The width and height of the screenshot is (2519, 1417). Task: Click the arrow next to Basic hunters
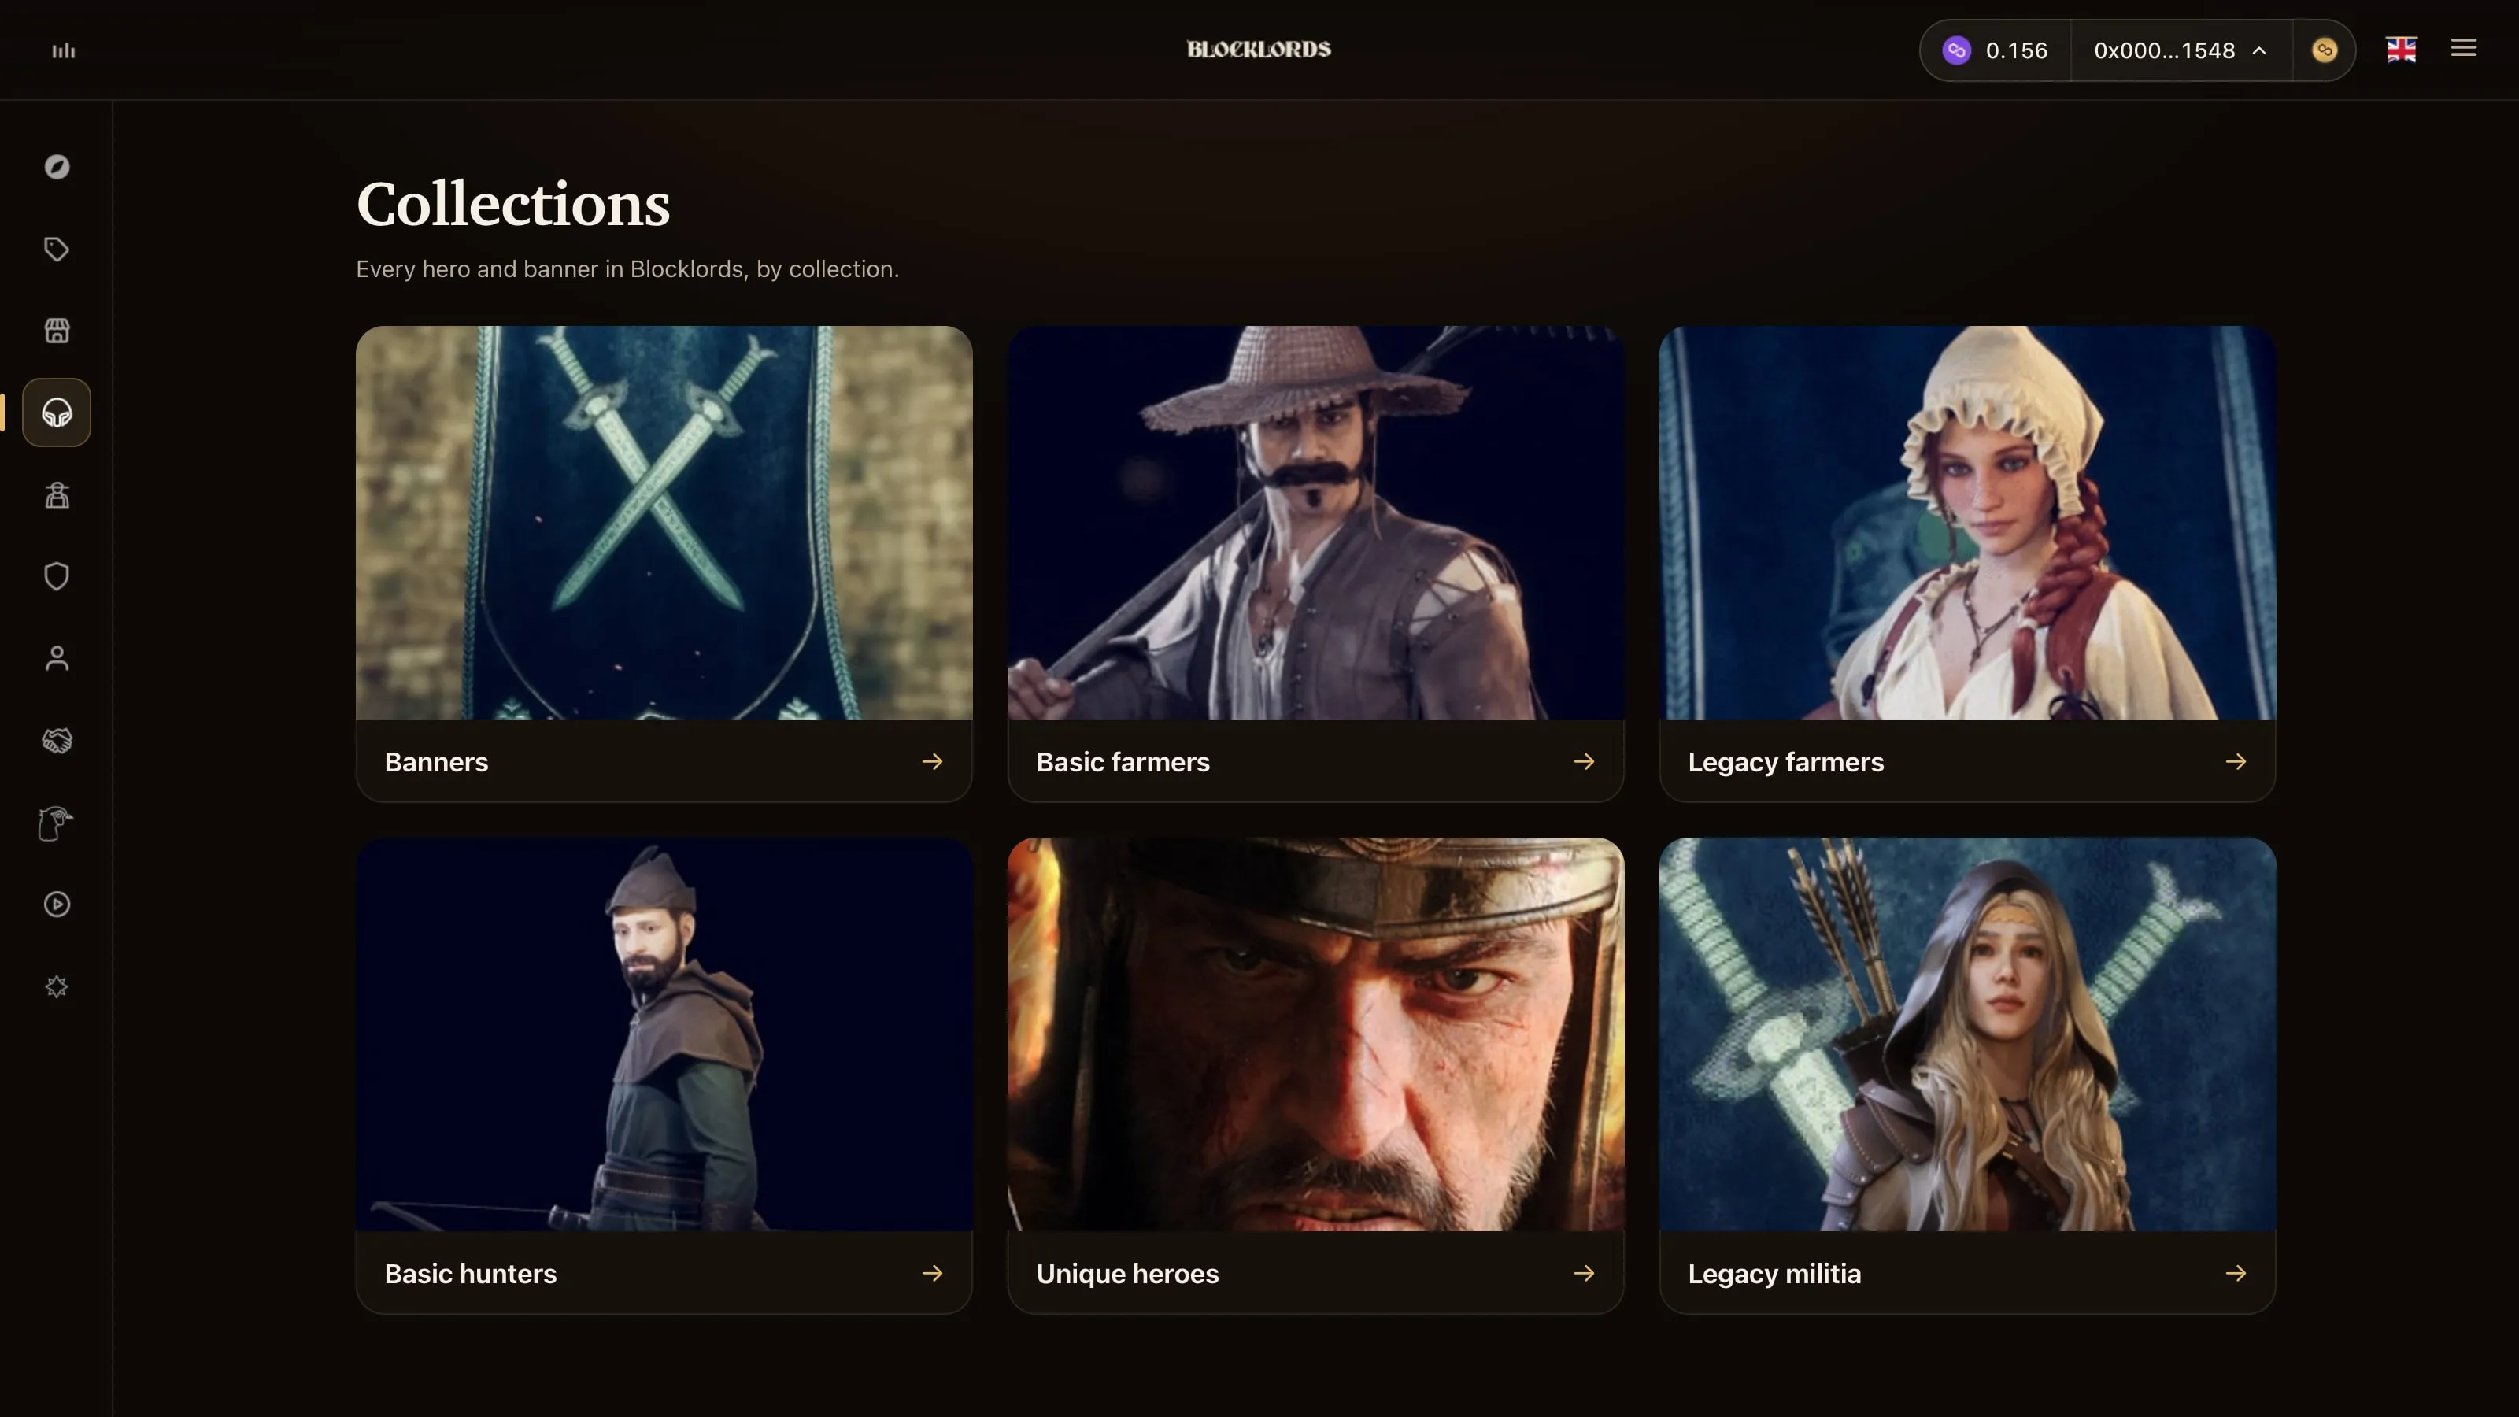[932, 1273]
